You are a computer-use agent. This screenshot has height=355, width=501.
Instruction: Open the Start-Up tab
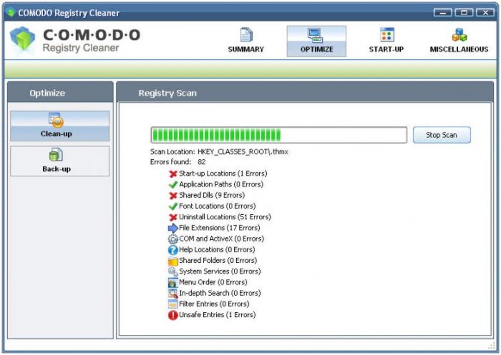(386, 41)
